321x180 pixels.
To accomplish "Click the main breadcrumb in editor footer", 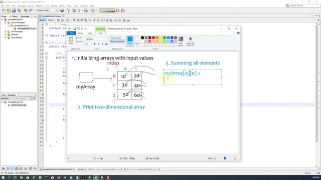I will click(x=82, y=169).
